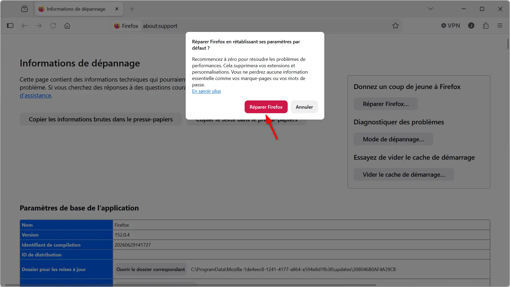Click the Identifiant de compilation header cell

pos(66,245)
